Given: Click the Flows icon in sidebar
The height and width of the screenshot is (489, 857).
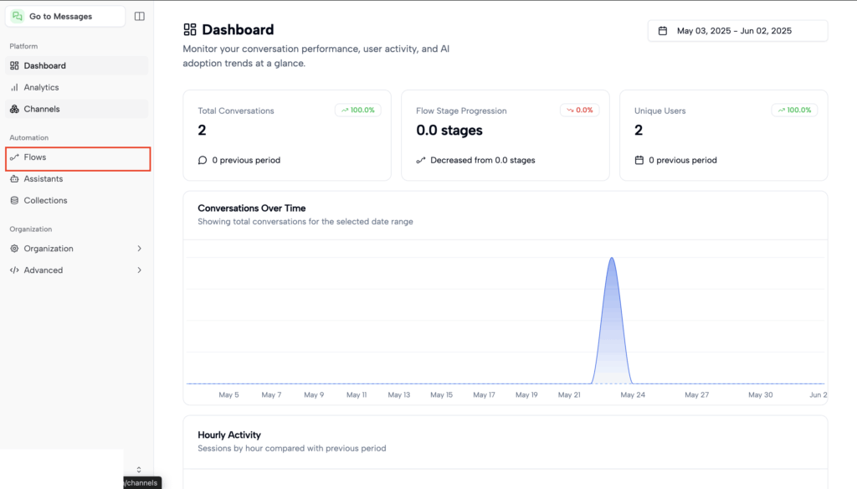Looking at the screenshot, I should (14, 157).
